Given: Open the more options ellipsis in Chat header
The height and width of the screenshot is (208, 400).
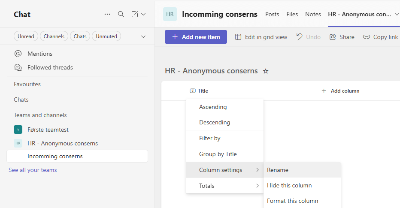Looking at the screenshot, I should [107, 14].
